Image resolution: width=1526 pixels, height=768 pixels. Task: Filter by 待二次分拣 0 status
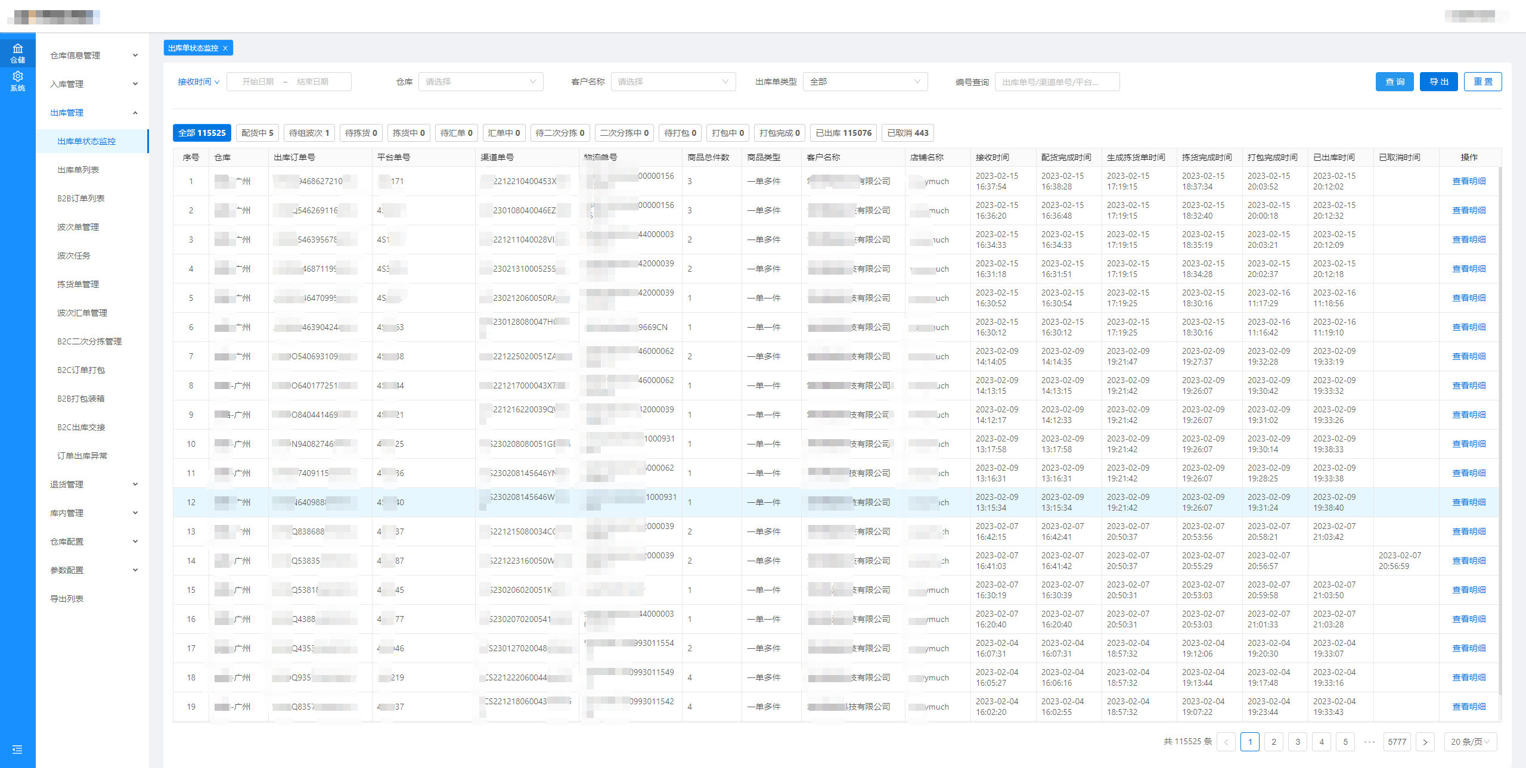[560, 133]
